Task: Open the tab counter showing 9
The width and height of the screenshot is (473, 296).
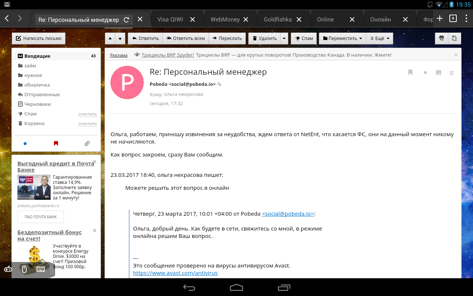Action: pyautogui.click(x=453, y=18)
